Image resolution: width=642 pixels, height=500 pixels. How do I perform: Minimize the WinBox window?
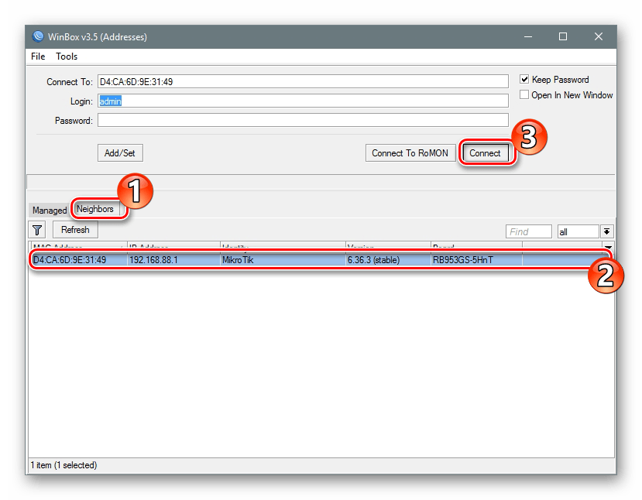point(528,37)
